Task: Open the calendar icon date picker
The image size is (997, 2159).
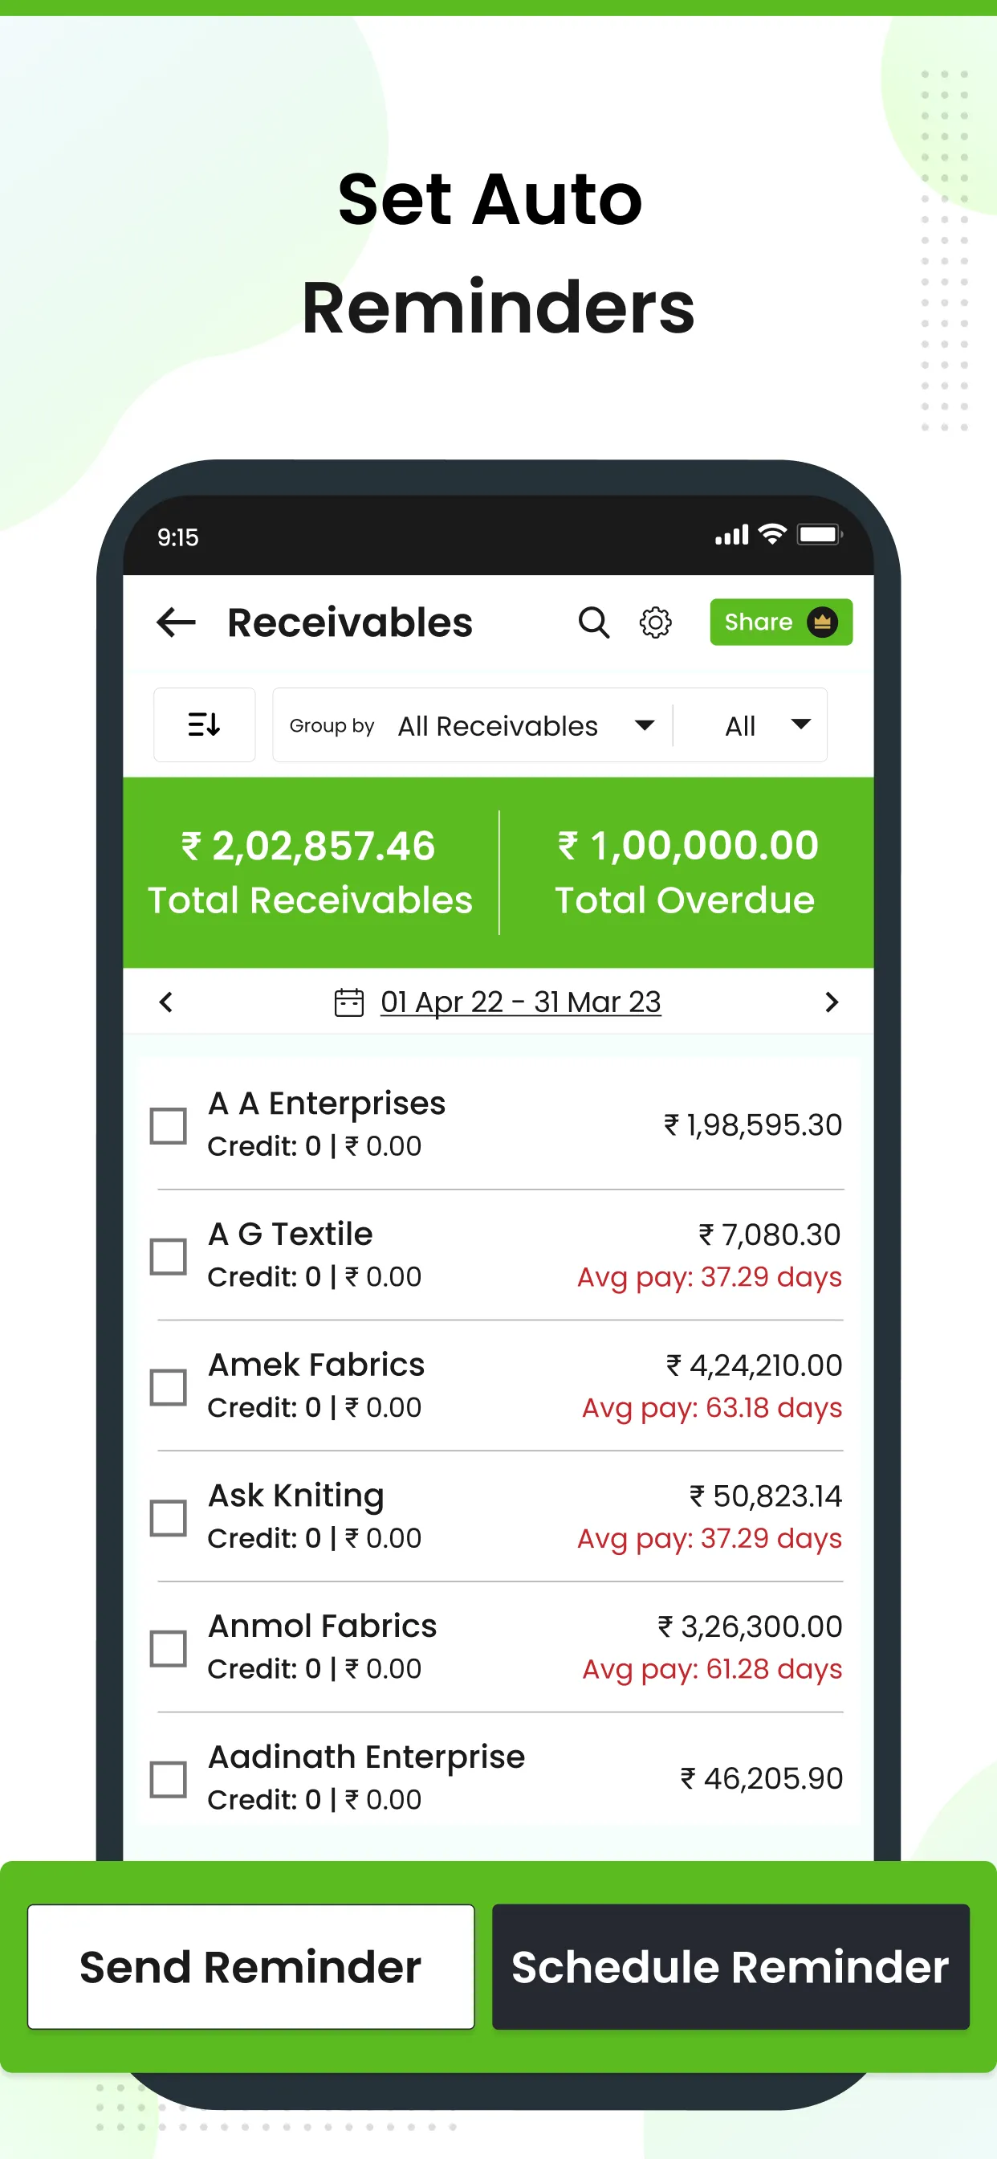Action: click(x=348, y=1002)
